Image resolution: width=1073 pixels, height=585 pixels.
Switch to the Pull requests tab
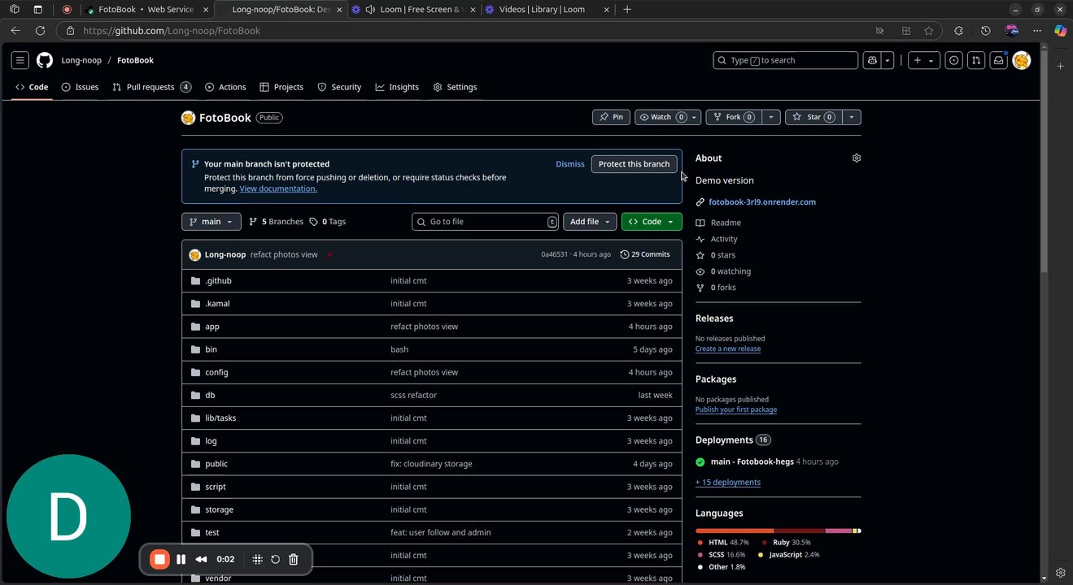[x=152, y=87]
